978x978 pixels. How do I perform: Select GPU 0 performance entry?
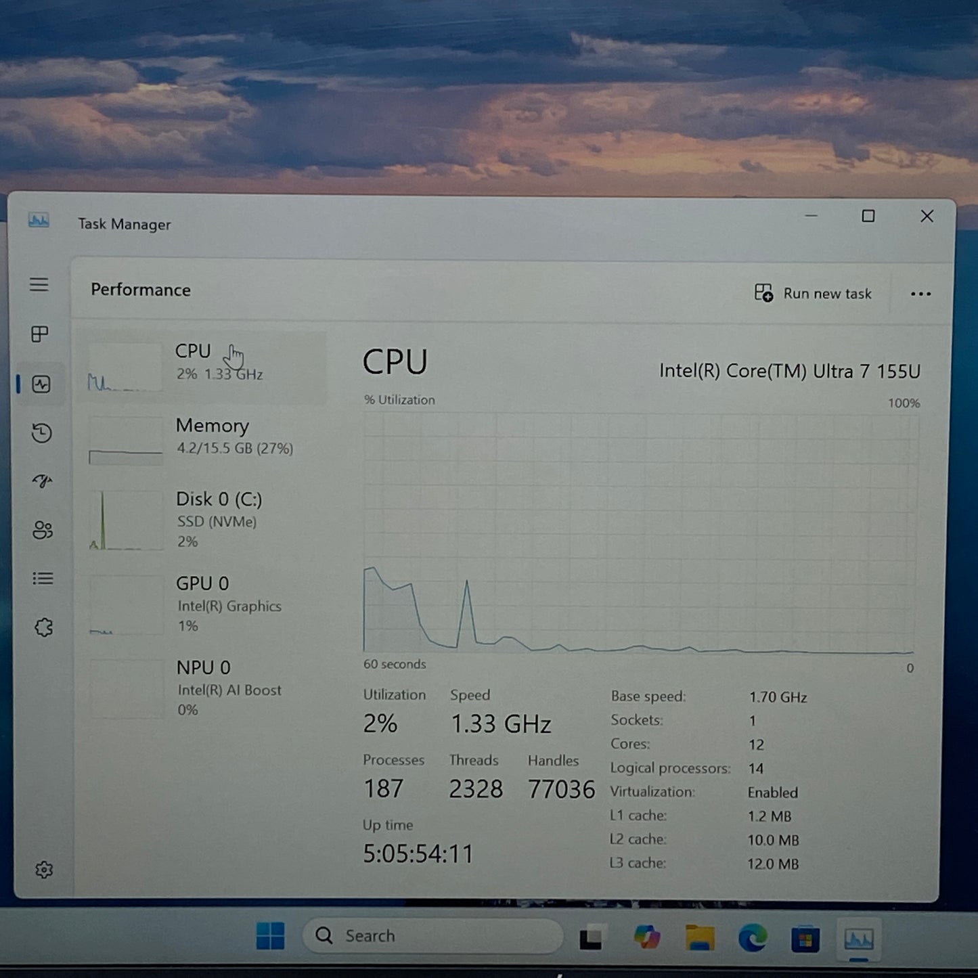tap(203, 603)
